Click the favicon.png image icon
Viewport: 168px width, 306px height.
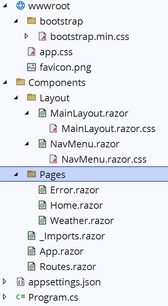tap(31, 67)
